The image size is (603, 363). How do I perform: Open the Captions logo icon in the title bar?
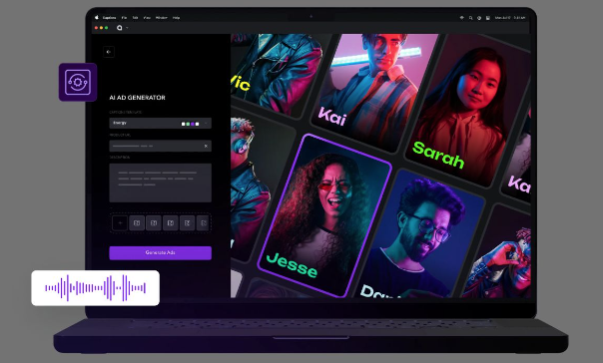[x=120, y=28]
